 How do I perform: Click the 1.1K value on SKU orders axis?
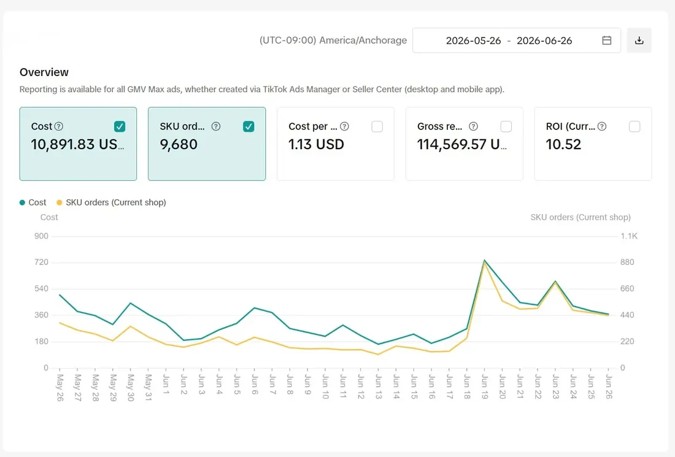pos(629,236)
